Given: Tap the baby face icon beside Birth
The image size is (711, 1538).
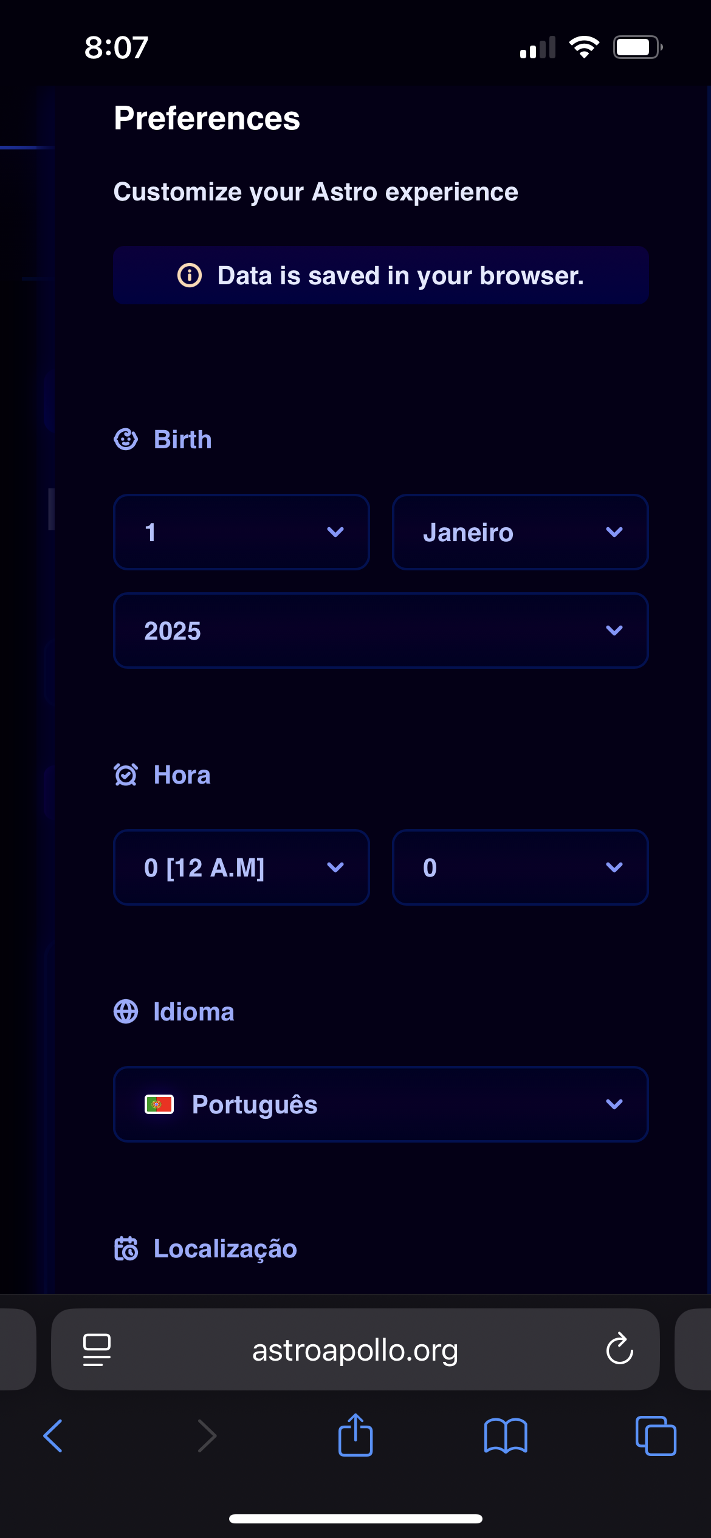Looking at the screenshot, I should click(126, 439).
